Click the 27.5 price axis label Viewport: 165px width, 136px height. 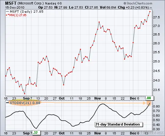click(156, 17)
